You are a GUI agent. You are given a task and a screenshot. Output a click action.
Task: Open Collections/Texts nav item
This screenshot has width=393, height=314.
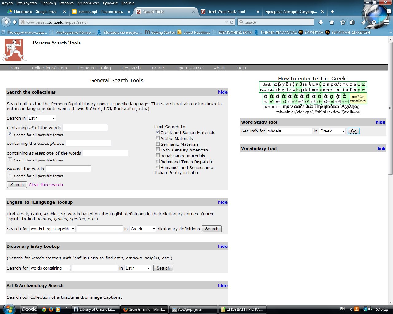tap(49, 68)
